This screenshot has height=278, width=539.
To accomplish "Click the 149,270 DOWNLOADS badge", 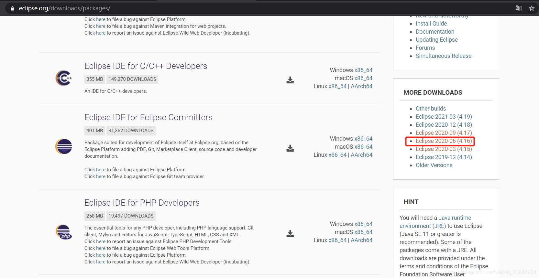I will pyautogui.click(x=132, y=79).
